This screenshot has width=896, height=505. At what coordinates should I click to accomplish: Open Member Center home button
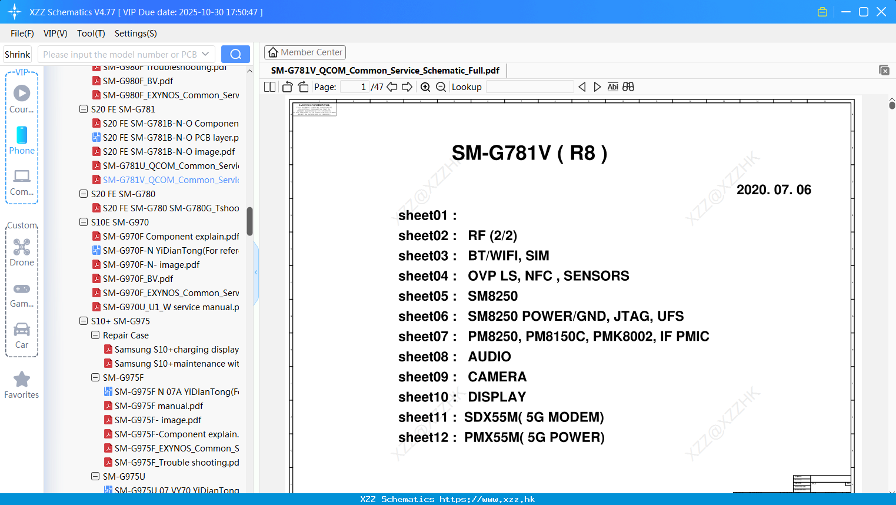click(305, 52)
